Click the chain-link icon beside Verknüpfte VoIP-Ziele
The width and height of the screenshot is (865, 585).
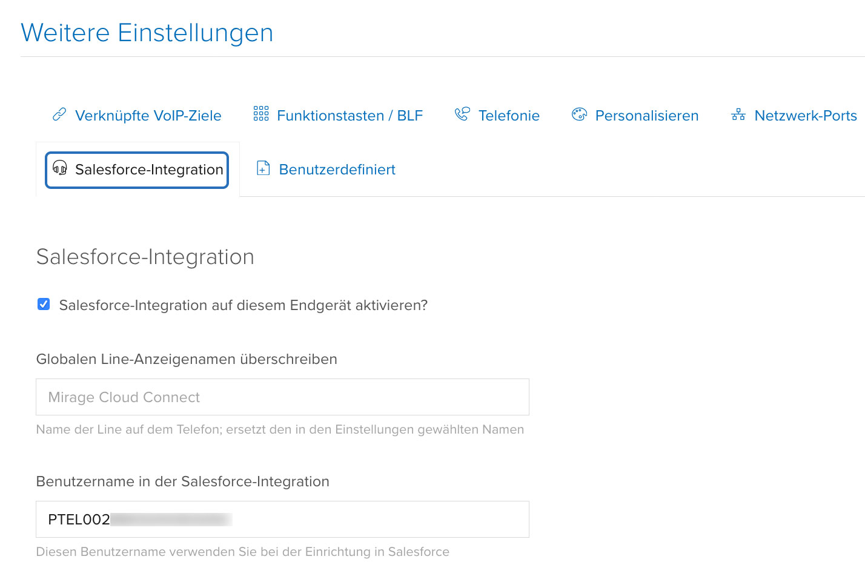pyautogui.click(x=59, y=114)
